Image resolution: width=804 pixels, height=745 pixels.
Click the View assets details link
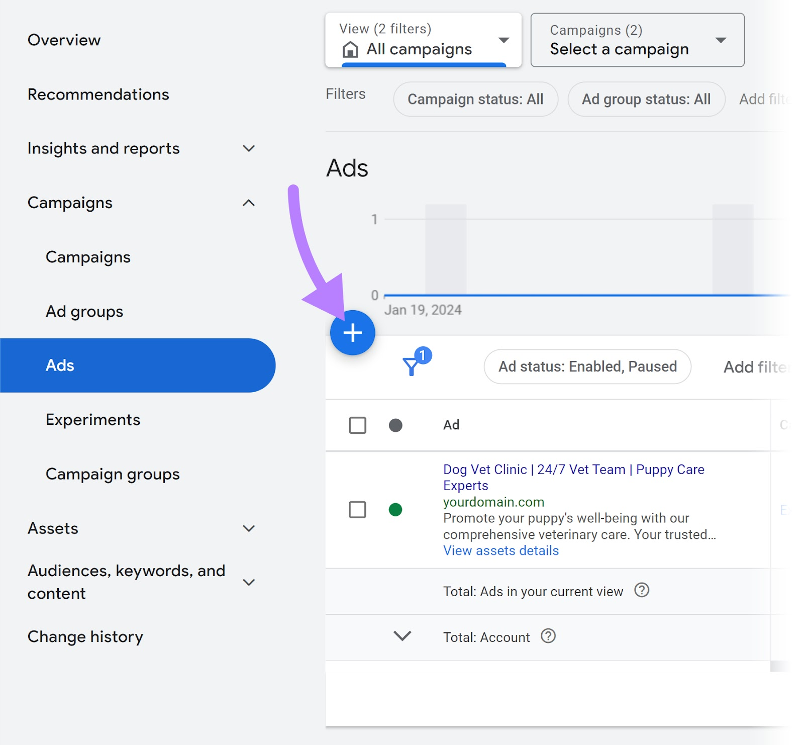500,550
